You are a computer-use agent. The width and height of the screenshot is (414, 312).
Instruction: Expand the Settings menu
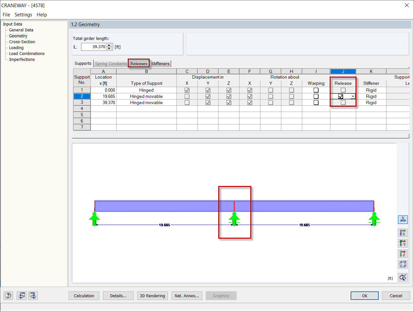pyautogui.click(x=23, y=14)
